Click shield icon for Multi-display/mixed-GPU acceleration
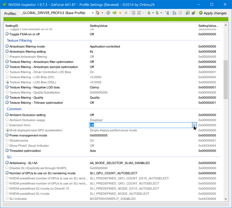Viewport: 232px width, 208px height. tap(7, 130)
